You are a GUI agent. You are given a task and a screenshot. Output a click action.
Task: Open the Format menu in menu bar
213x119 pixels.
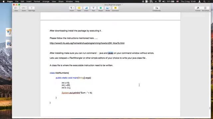point(37,1)
